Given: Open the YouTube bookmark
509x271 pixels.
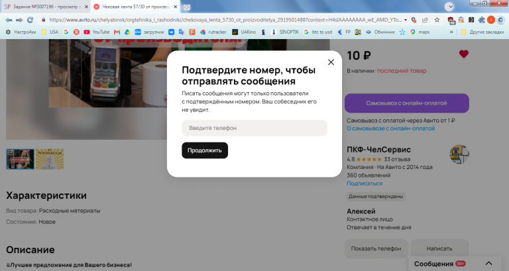Looking at the screenshot, I should (x=96, y=32).
